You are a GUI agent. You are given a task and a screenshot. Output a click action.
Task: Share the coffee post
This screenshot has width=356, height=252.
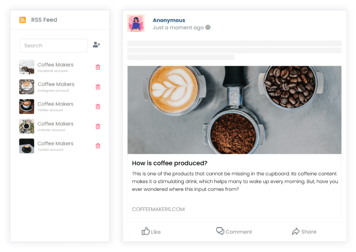point(304,232)
